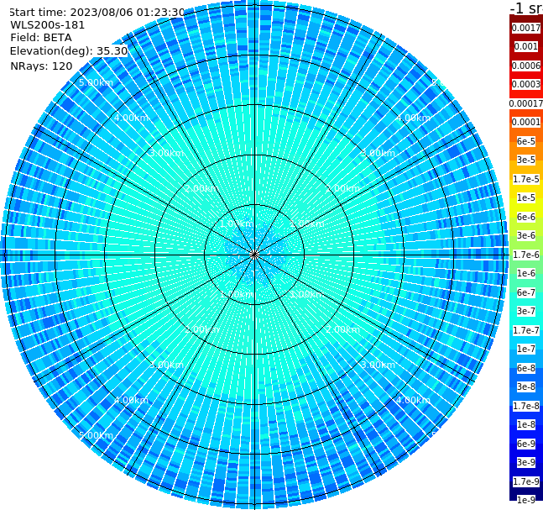Click the 1.7e-8 colorbar value
Image resolution: width=543 pixels, height=510 pixels.
pos(526,406)
